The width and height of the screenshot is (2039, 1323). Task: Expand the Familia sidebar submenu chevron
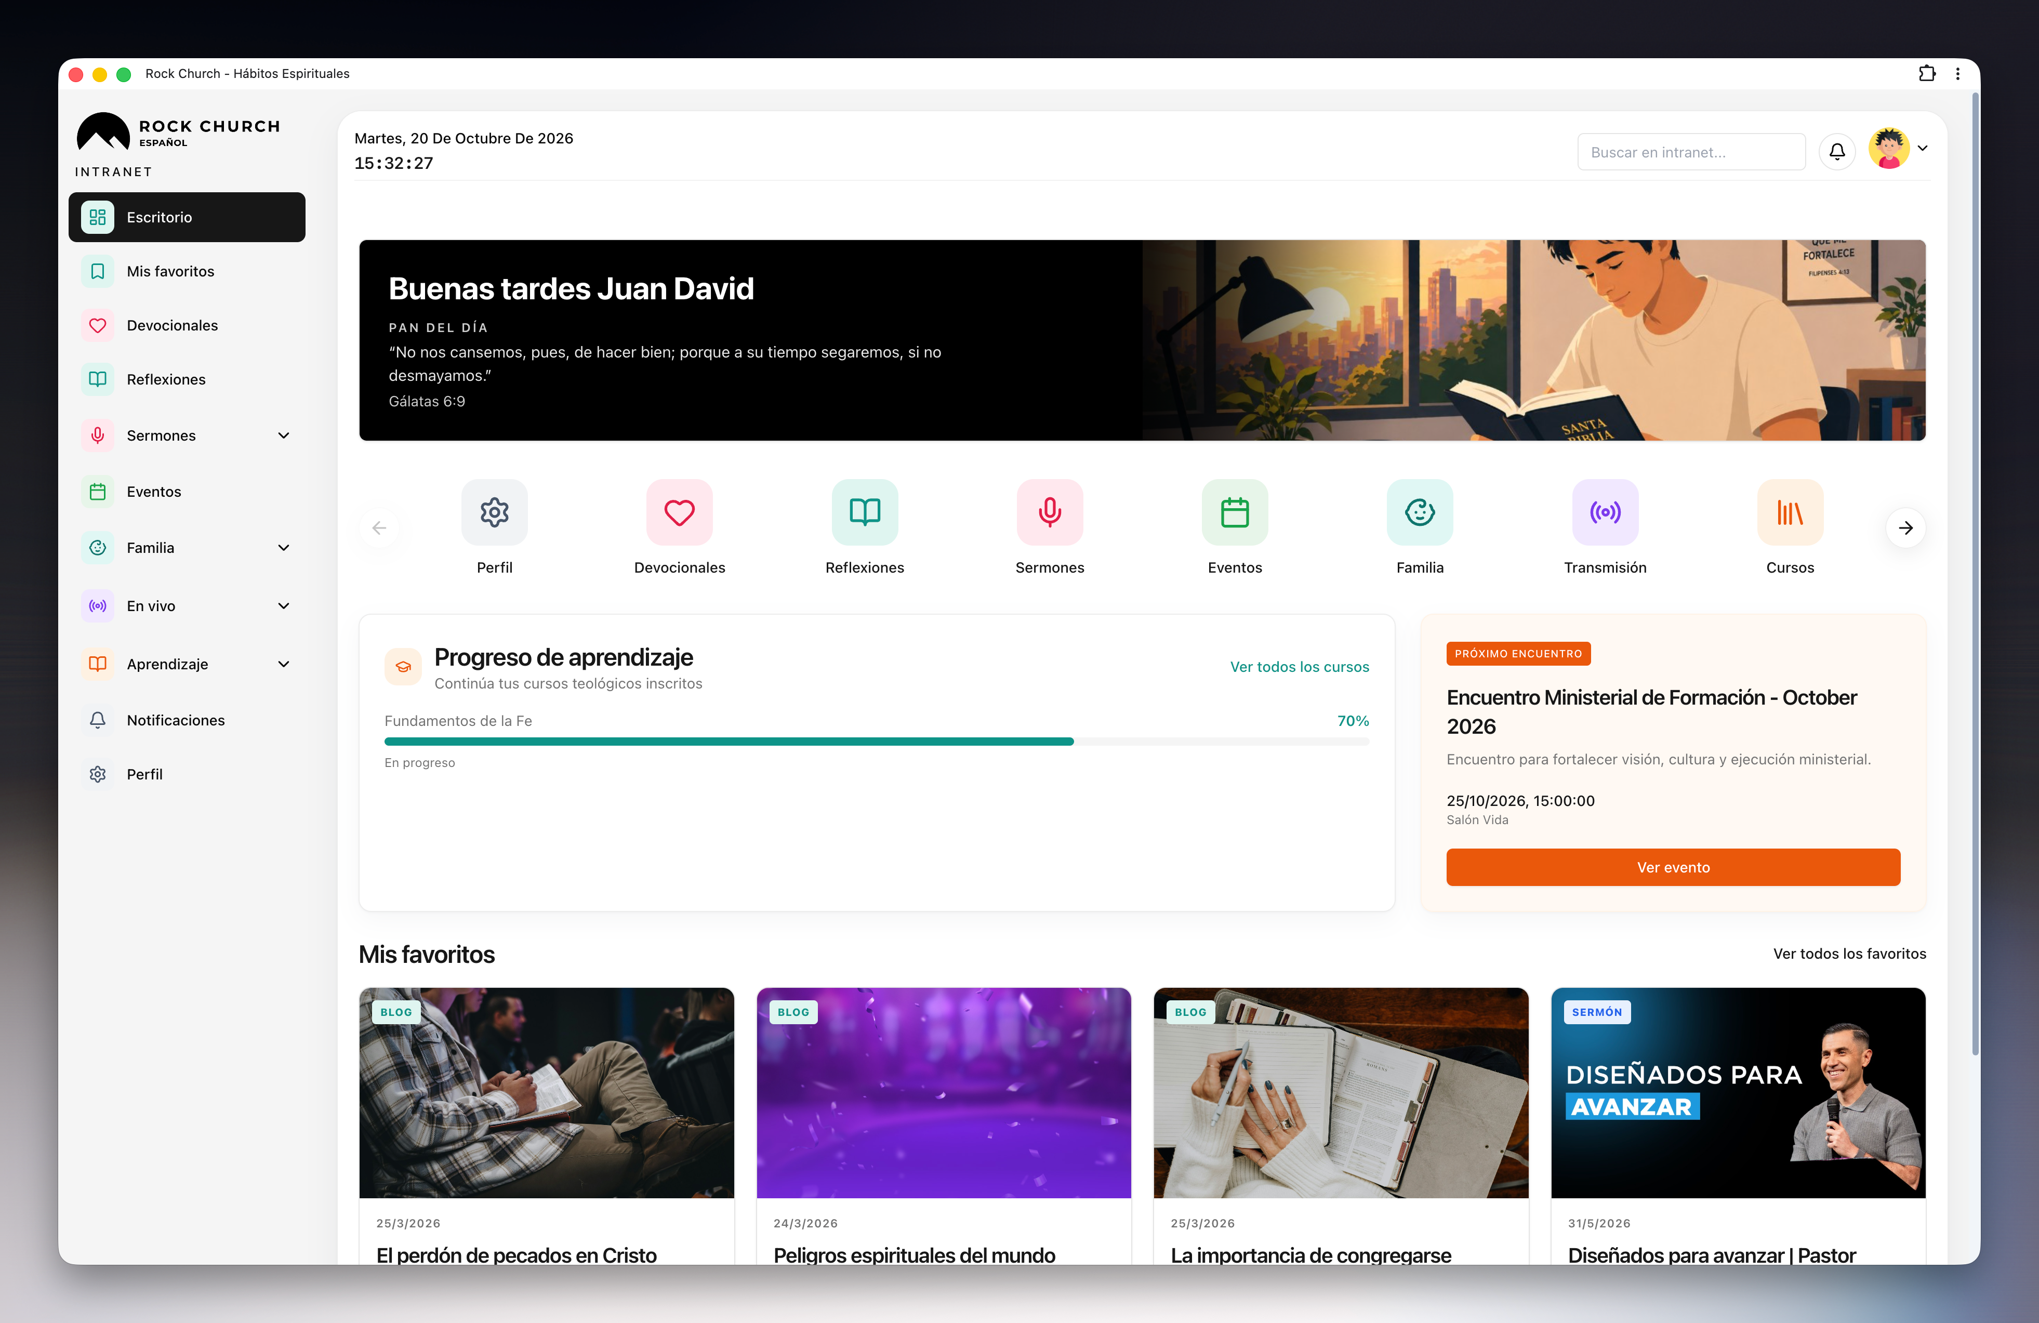click(x=284, y=548)
